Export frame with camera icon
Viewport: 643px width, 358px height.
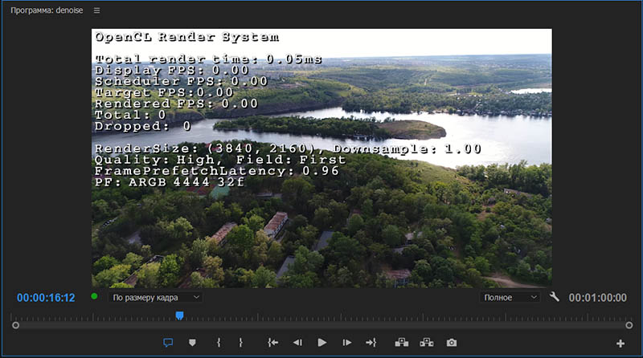452,343
